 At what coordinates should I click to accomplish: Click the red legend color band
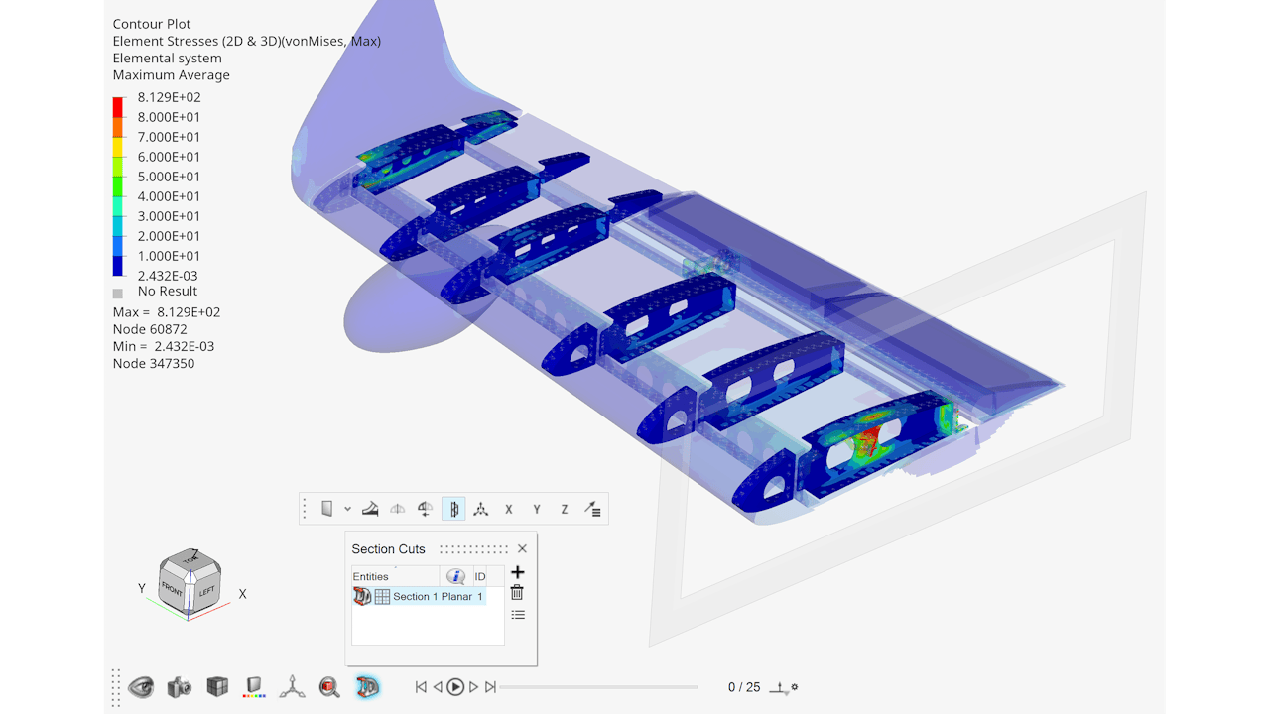click(x=118, y=107)
